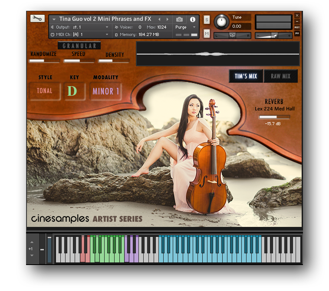Click the Lex 224 Med Hall reverb name
Image resolution: width=329 pixels, height=291 pixels.
click(275, 109)
